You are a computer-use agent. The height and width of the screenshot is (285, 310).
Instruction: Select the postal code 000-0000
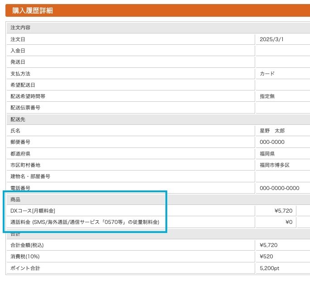[272, 142]
